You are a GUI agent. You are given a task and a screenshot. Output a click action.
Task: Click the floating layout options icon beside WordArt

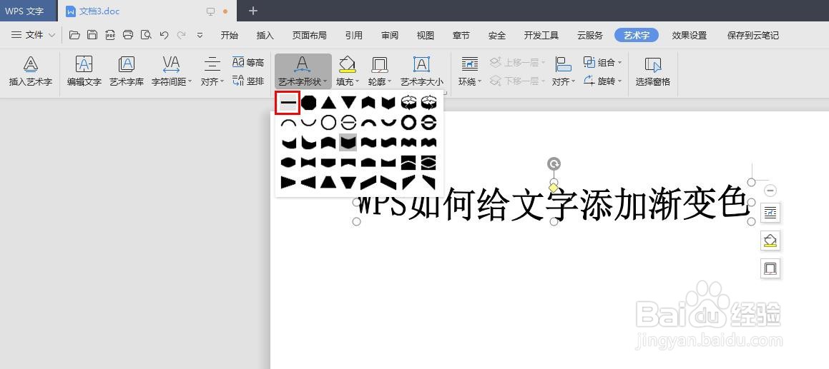[x=770, y=213]
